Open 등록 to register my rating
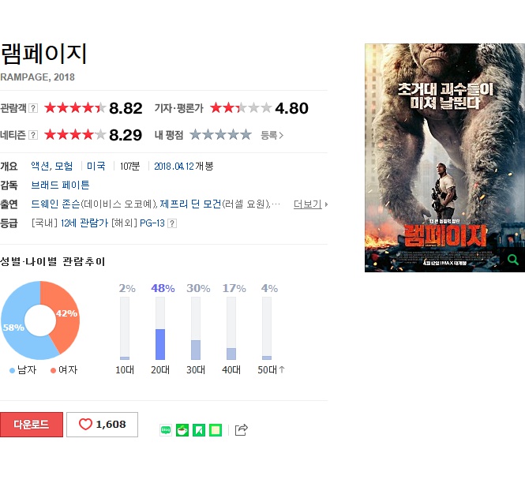Viewport: 525px width, 487px height. tap(272, 135)
